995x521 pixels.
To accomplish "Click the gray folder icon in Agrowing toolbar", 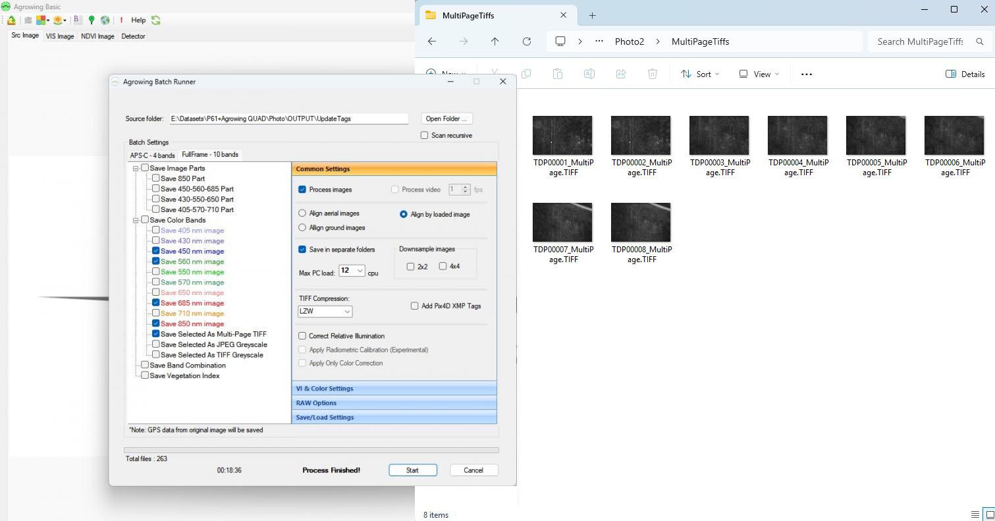I will click(x=28, y=20).
